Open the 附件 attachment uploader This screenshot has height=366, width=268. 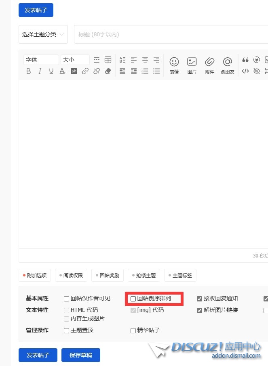[210, 66]
